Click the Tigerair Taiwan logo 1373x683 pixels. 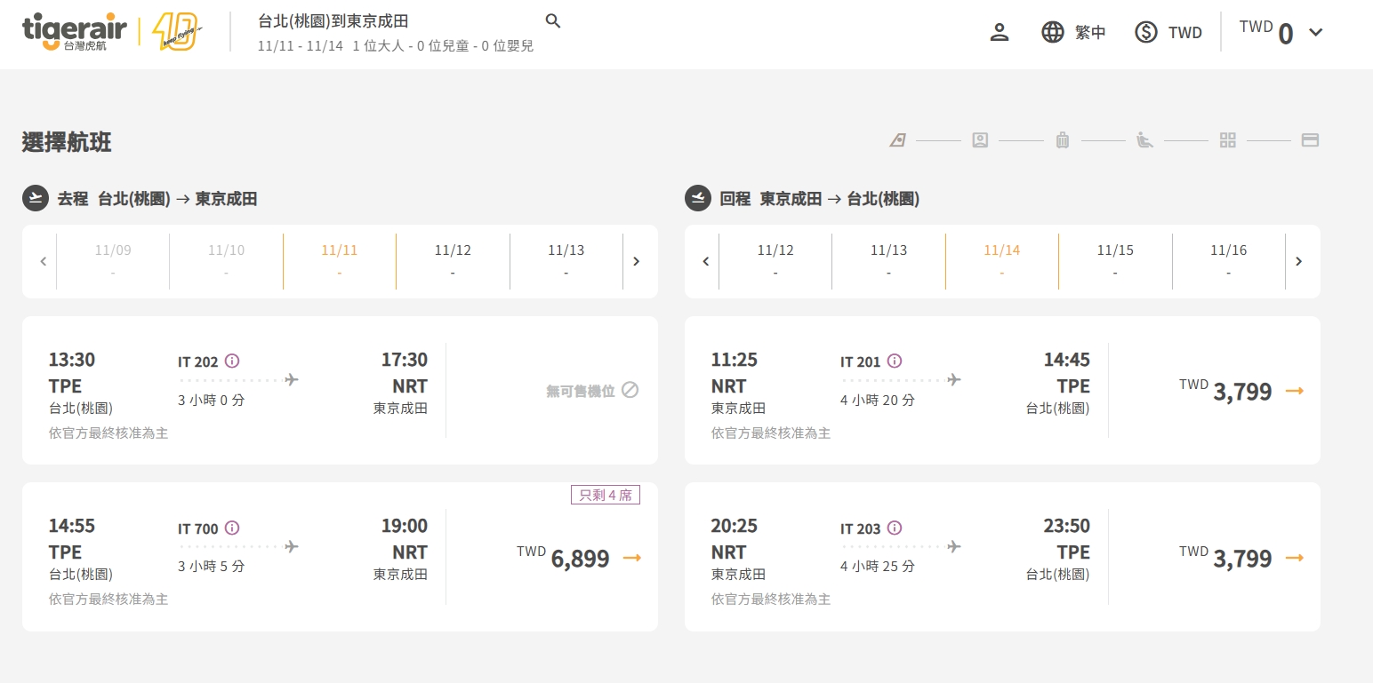tap(75, 32)
